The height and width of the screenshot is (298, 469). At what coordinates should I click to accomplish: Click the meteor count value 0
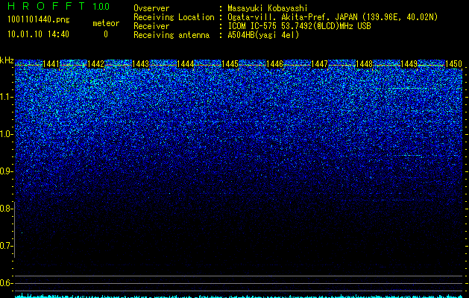click(x=106, y=34)
